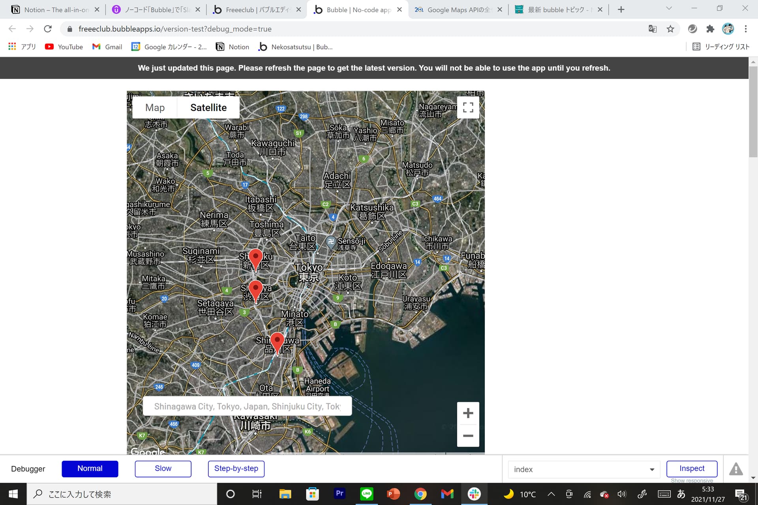This screenshot has width=758, height=505.
Task: Open the Nekosatsutsu Bubble bookmark
Action: (295, 47)
